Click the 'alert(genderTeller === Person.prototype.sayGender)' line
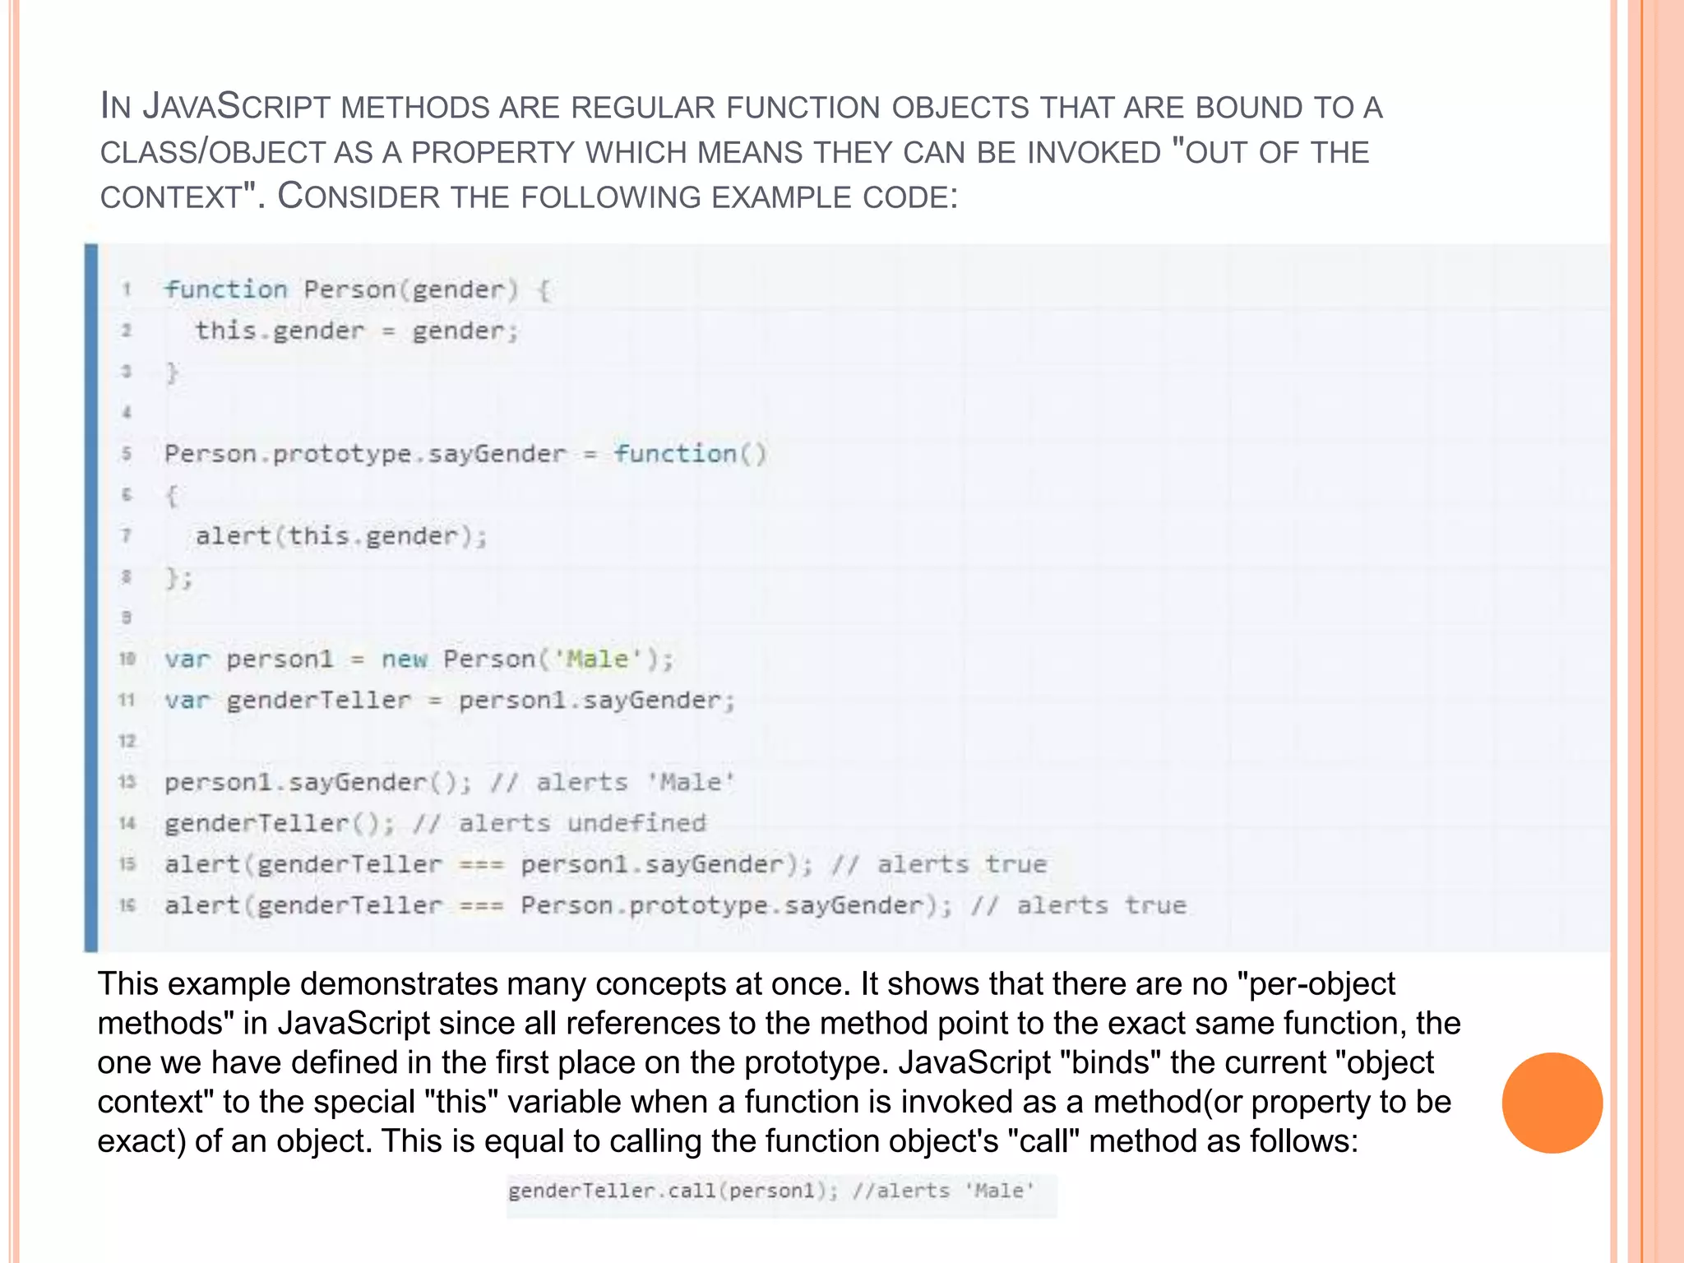Viewport: 1684px width, 1263px height. pyautogui.click(x=675, y=905)
